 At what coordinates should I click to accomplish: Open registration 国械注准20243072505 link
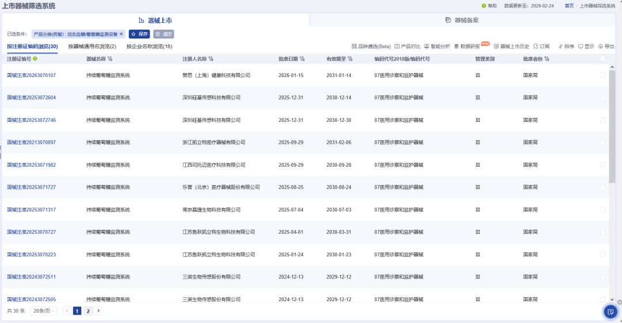tap(31, 299)
